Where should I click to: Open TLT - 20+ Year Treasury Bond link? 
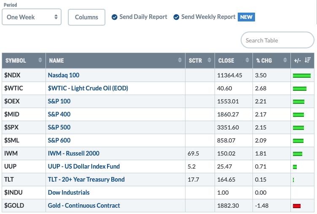(86, 179)
